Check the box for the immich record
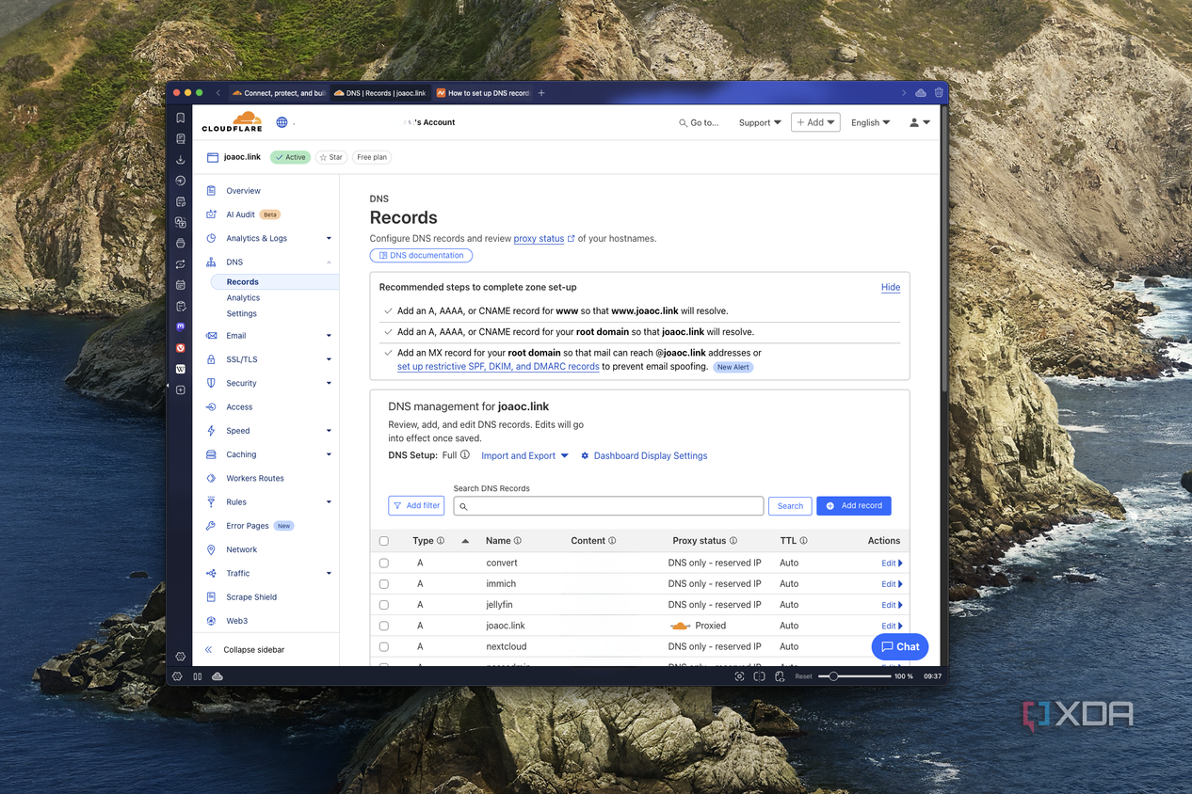The image size is (1192, 794). [383, 584]
